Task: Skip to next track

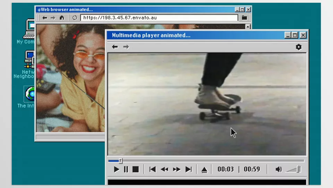Action: coord(189,170)
